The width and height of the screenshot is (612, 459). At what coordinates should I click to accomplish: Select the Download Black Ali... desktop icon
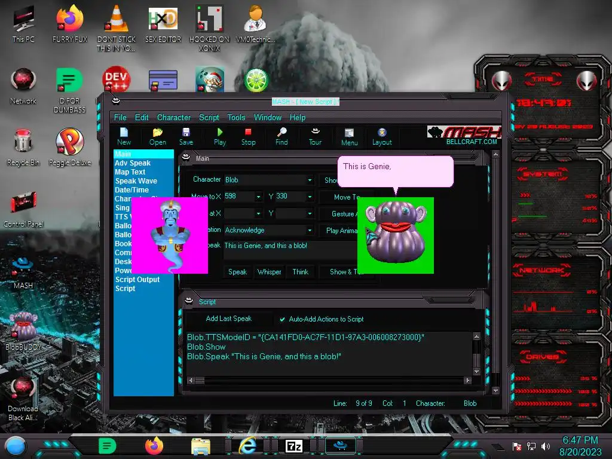click(23, 399)
